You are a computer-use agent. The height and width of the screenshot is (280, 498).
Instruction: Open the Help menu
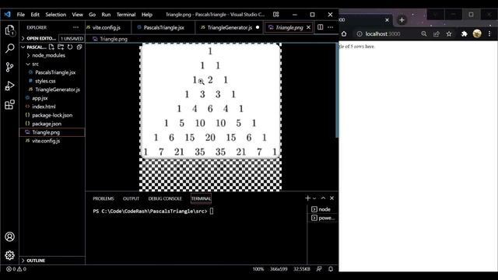[x=147, y=14]
